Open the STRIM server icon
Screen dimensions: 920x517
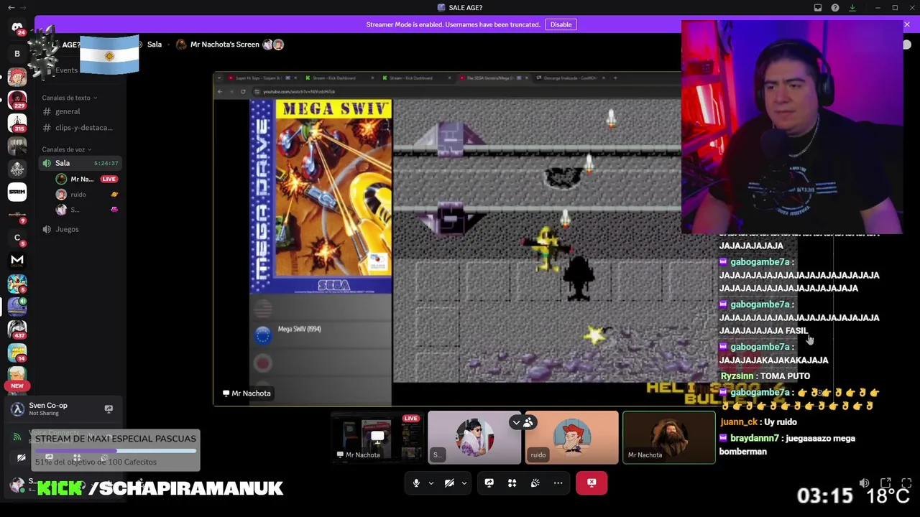pos(17,192)
